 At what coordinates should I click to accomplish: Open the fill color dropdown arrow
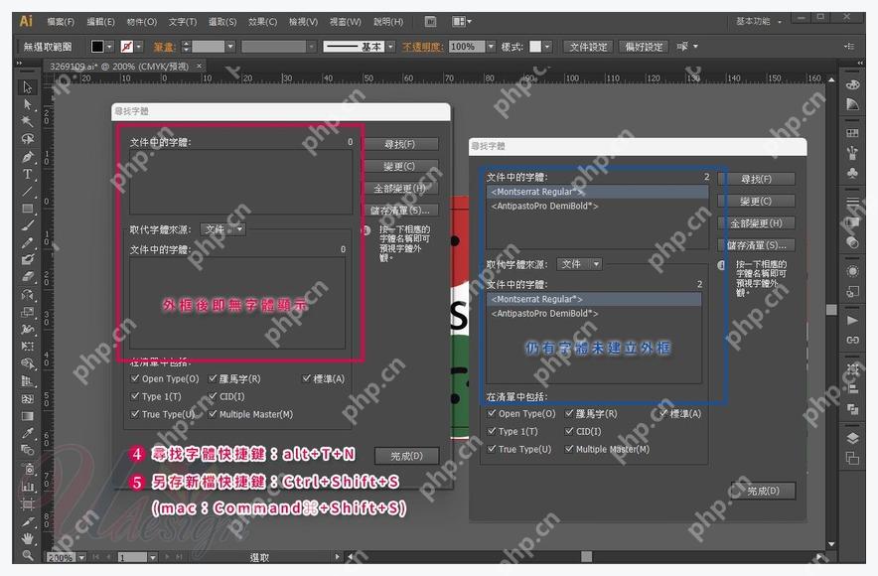coord(109,47)
